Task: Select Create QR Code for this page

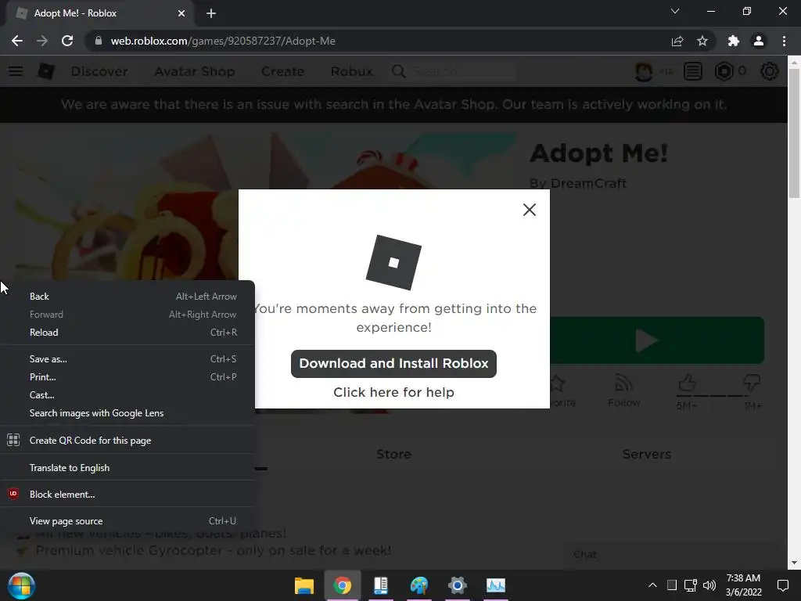Action: [128, 440]
